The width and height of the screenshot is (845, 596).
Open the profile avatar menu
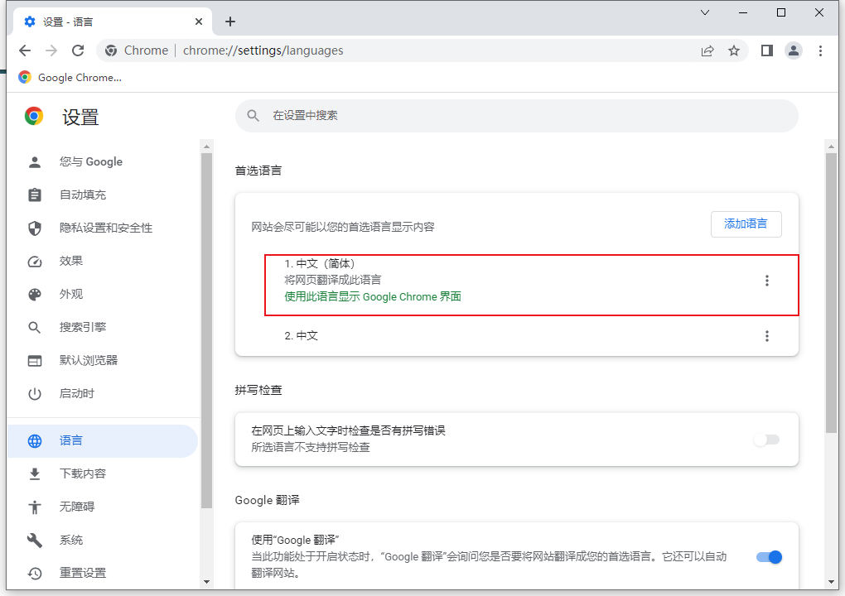click(x=794, y=50)
